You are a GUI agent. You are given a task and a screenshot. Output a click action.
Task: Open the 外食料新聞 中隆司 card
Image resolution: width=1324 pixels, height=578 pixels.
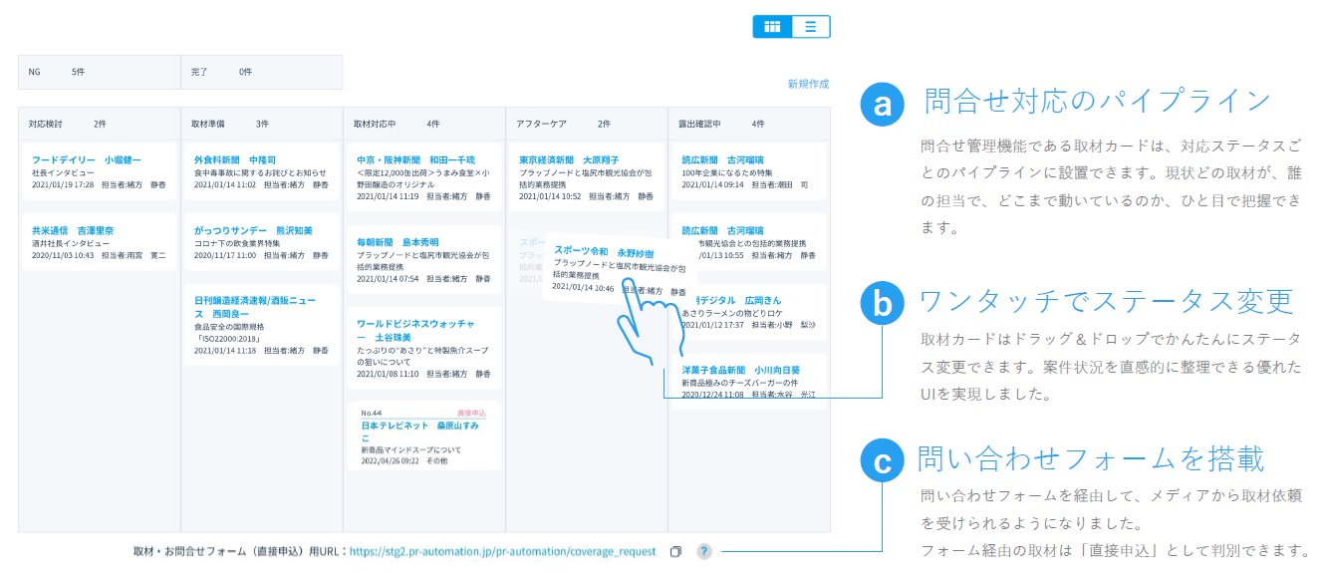coord(261,171)
